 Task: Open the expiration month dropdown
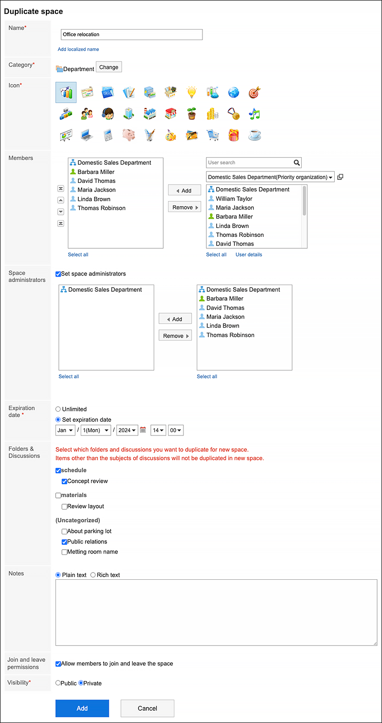(x=65, y=430)
